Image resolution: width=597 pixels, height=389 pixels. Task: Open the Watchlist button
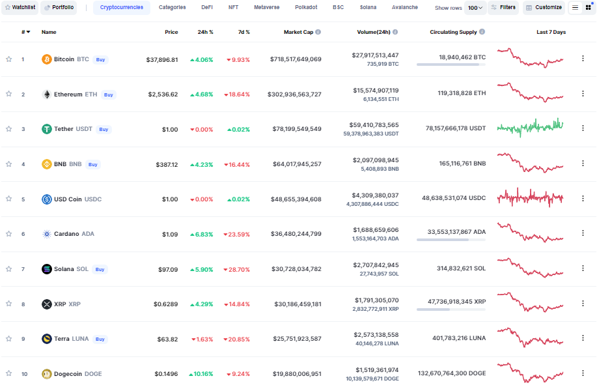[x=20, y=8]
